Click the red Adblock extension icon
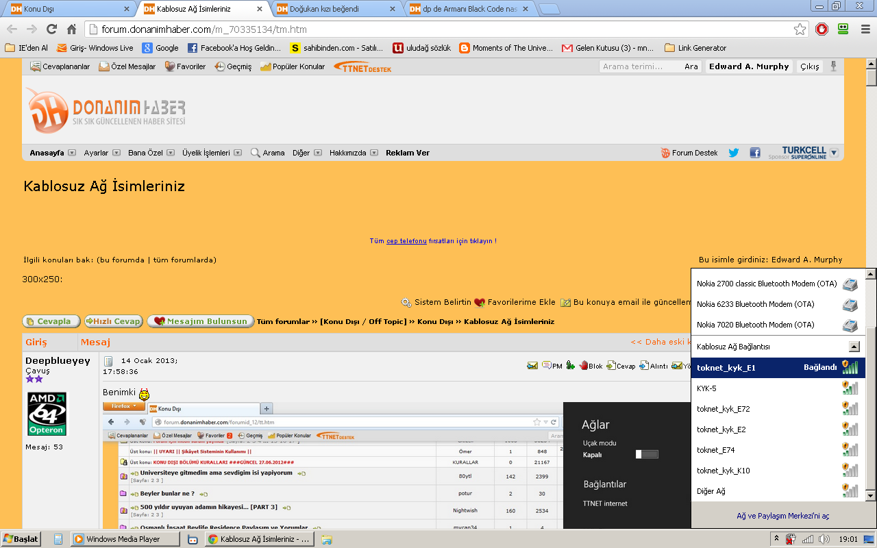Image resolution: width=877 pixels, height=548 pixels. point(822,29)
